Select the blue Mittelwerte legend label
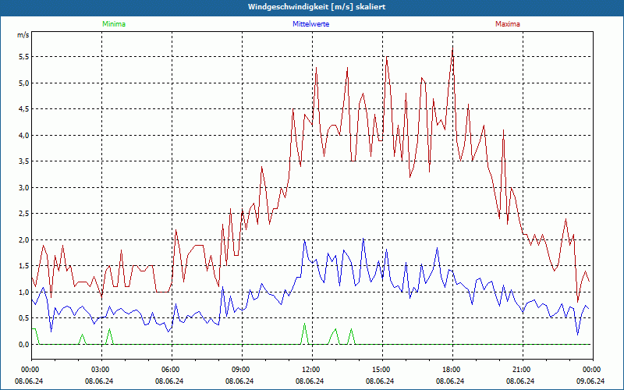Image resolution: width=624 pixels, height=390 pixels. pyautogui.click(x=310, y=24)
